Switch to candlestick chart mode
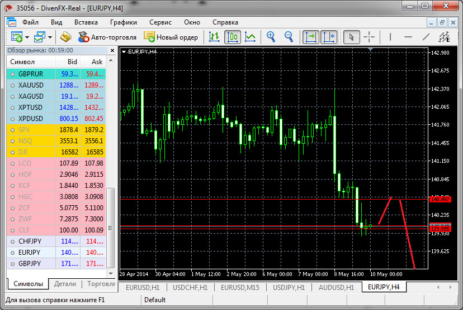Image resolution: width=463 pixels, height=310 pixels. click(233, 37)
